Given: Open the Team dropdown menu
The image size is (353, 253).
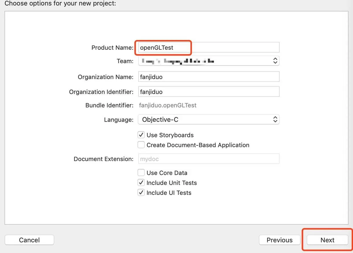Looking at the screenshot, I should 209,61.
